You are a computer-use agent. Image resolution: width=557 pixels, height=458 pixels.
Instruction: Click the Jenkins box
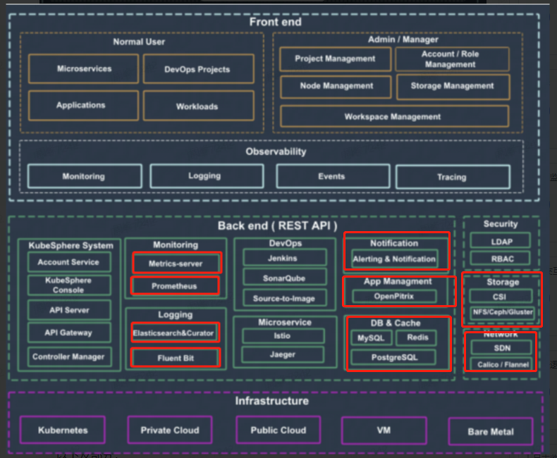tap(285, 258)
